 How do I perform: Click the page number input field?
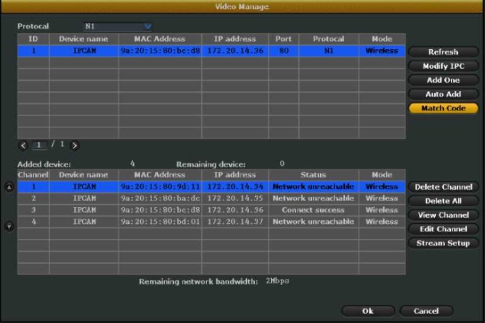coord(40,145)
